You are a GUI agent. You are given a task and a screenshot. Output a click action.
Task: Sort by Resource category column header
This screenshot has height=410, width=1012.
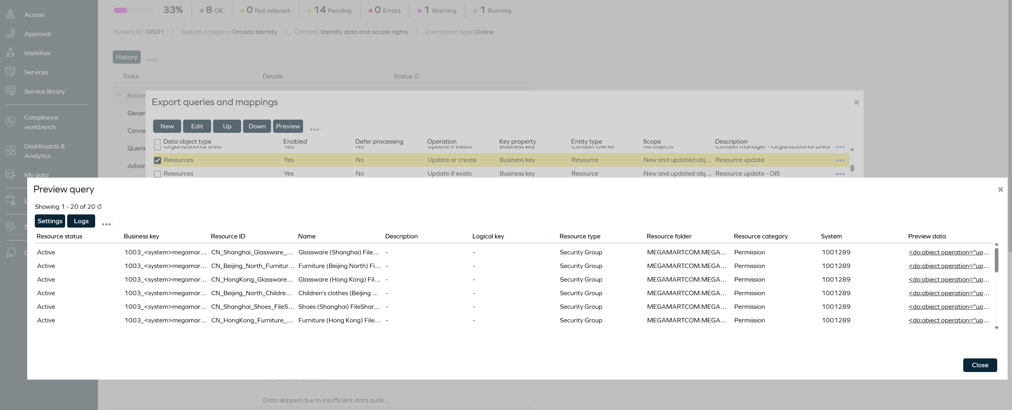pos(760,236)
